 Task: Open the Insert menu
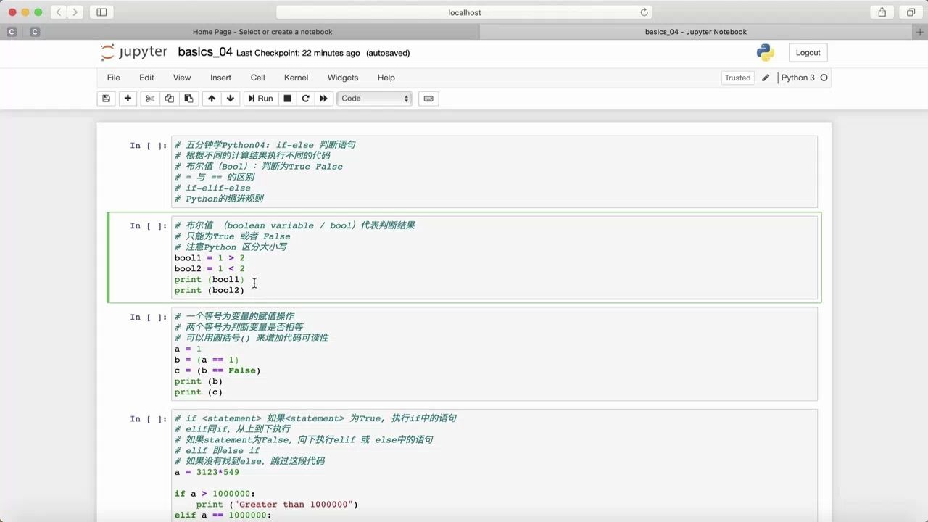220,78
